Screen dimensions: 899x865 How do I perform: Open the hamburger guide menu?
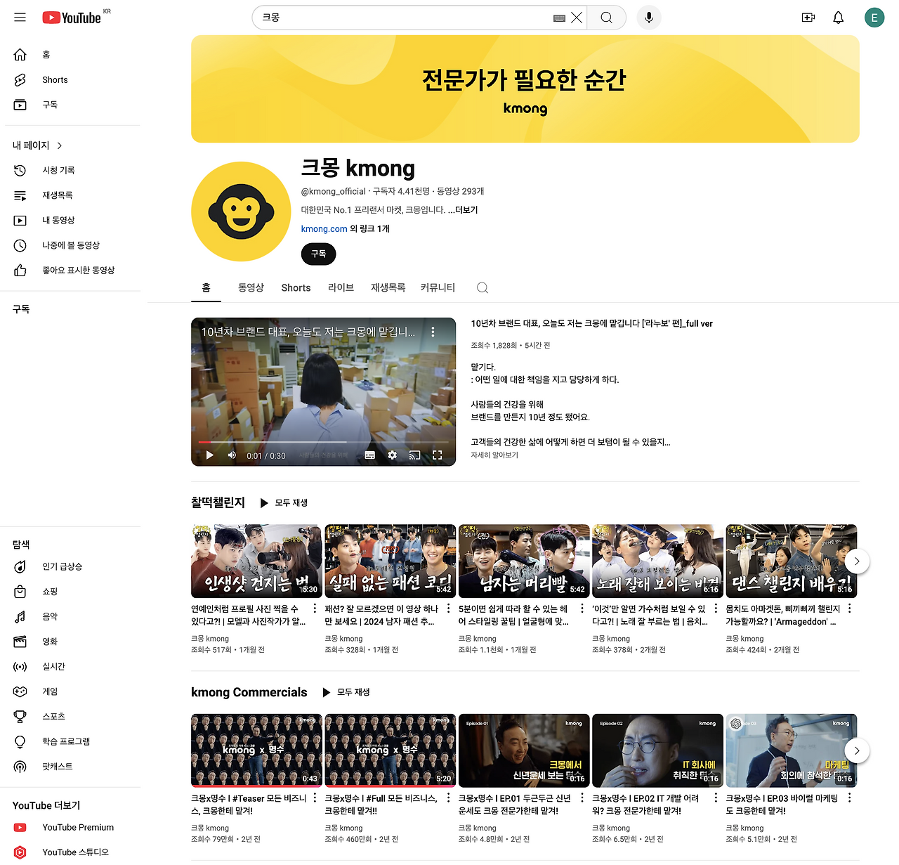coord(20,18)
